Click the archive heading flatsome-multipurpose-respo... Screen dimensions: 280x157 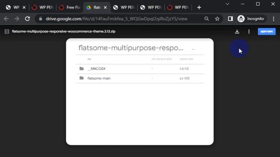pyautogui.click(x=131, y=48)
